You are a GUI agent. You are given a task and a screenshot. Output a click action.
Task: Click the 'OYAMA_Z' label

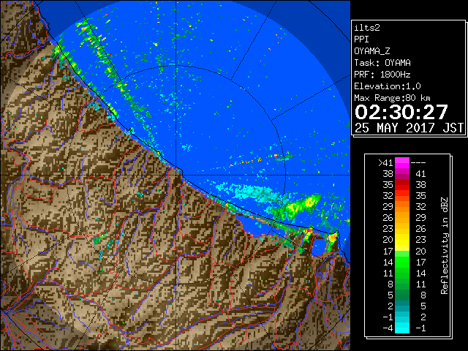(372, 51)
